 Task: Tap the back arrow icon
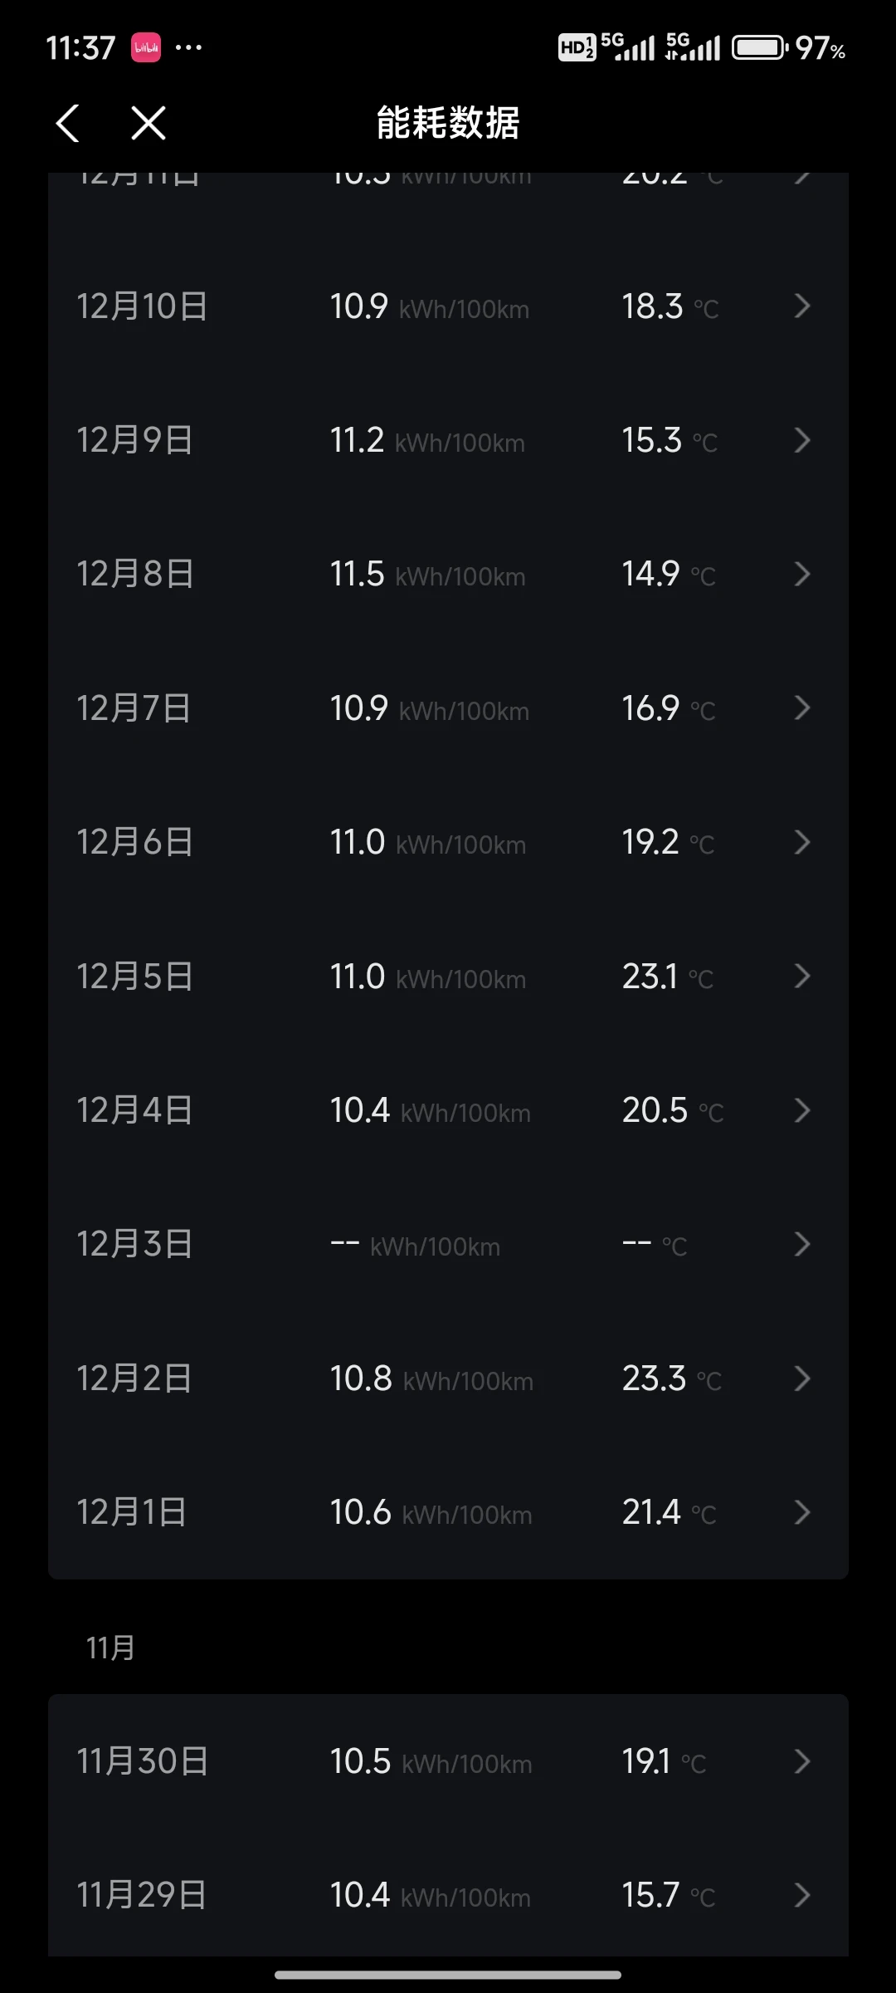[68, 123]
